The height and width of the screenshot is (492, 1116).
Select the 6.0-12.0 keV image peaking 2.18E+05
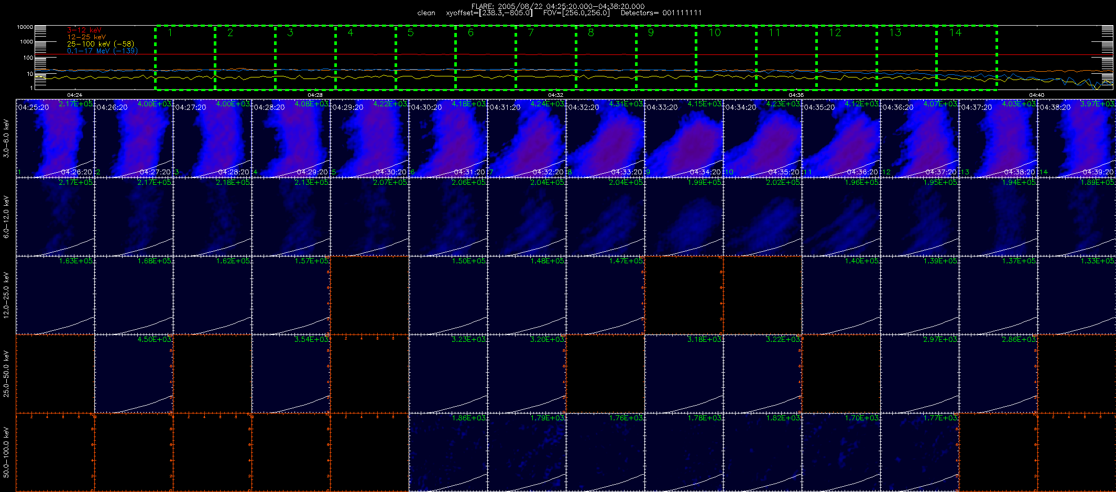point(212,217)
